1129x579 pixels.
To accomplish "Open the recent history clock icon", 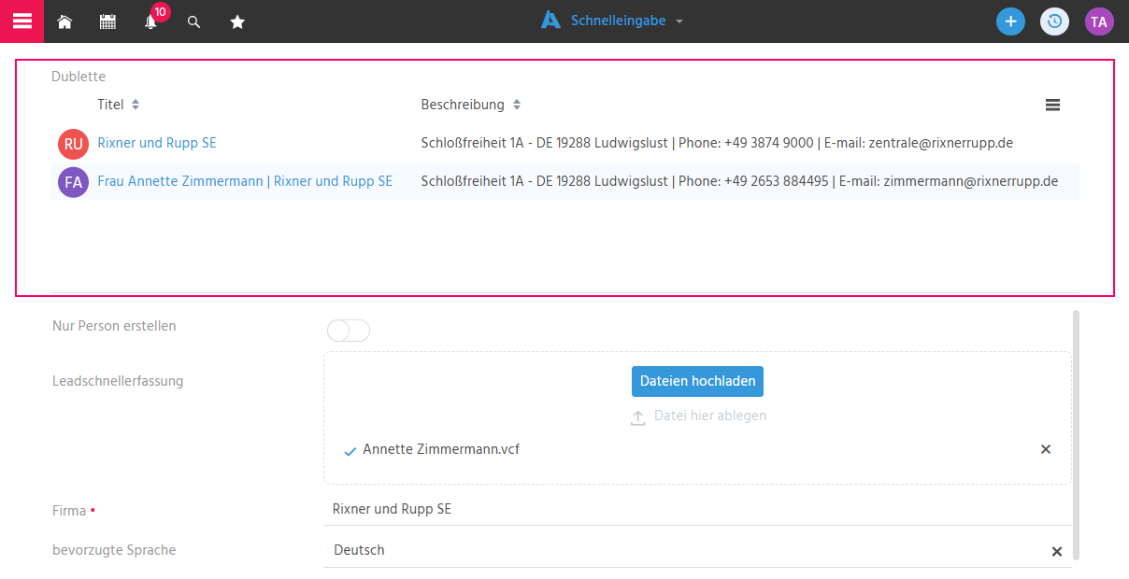I will pyautogui.click(x=1055, y=21).
